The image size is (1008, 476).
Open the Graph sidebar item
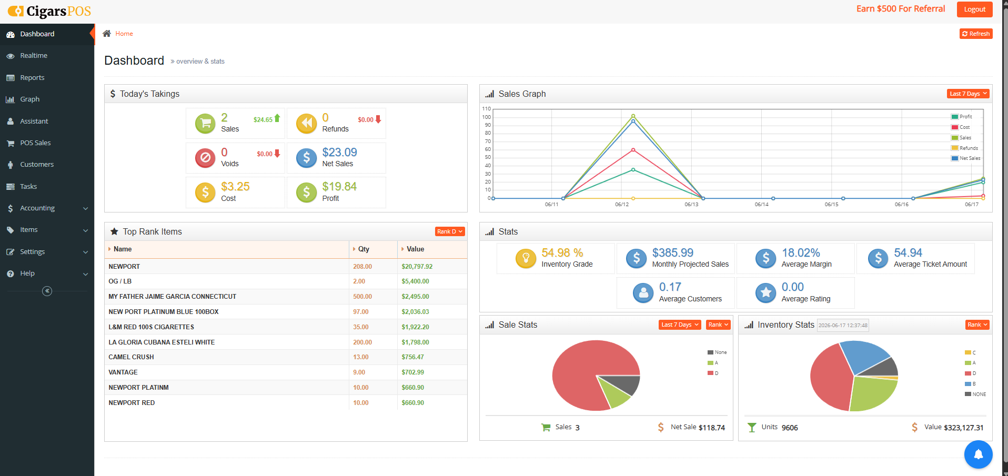(47, 99)
